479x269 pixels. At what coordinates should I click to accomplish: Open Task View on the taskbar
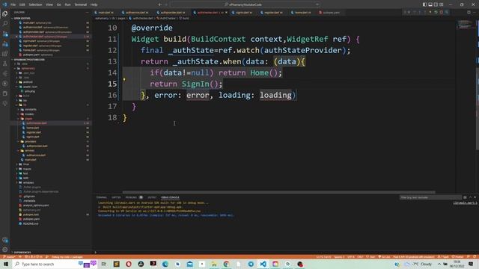point(104,264)
